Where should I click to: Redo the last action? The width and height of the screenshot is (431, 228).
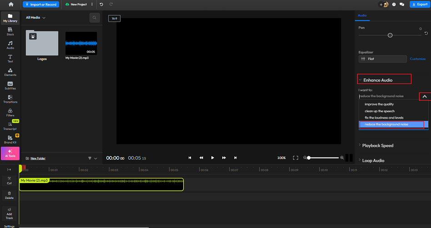click(111, 5)
